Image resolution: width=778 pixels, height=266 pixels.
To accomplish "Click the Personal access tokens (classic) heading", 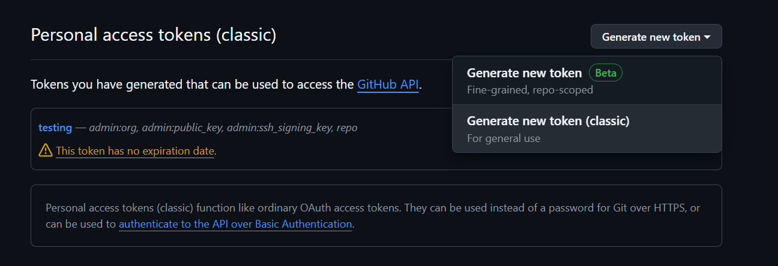I will point(154,35).
